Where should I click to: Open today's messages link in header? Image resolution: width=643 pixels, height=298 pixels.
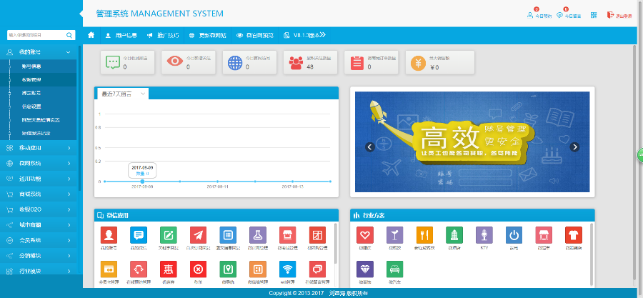(x=569, y=15)
